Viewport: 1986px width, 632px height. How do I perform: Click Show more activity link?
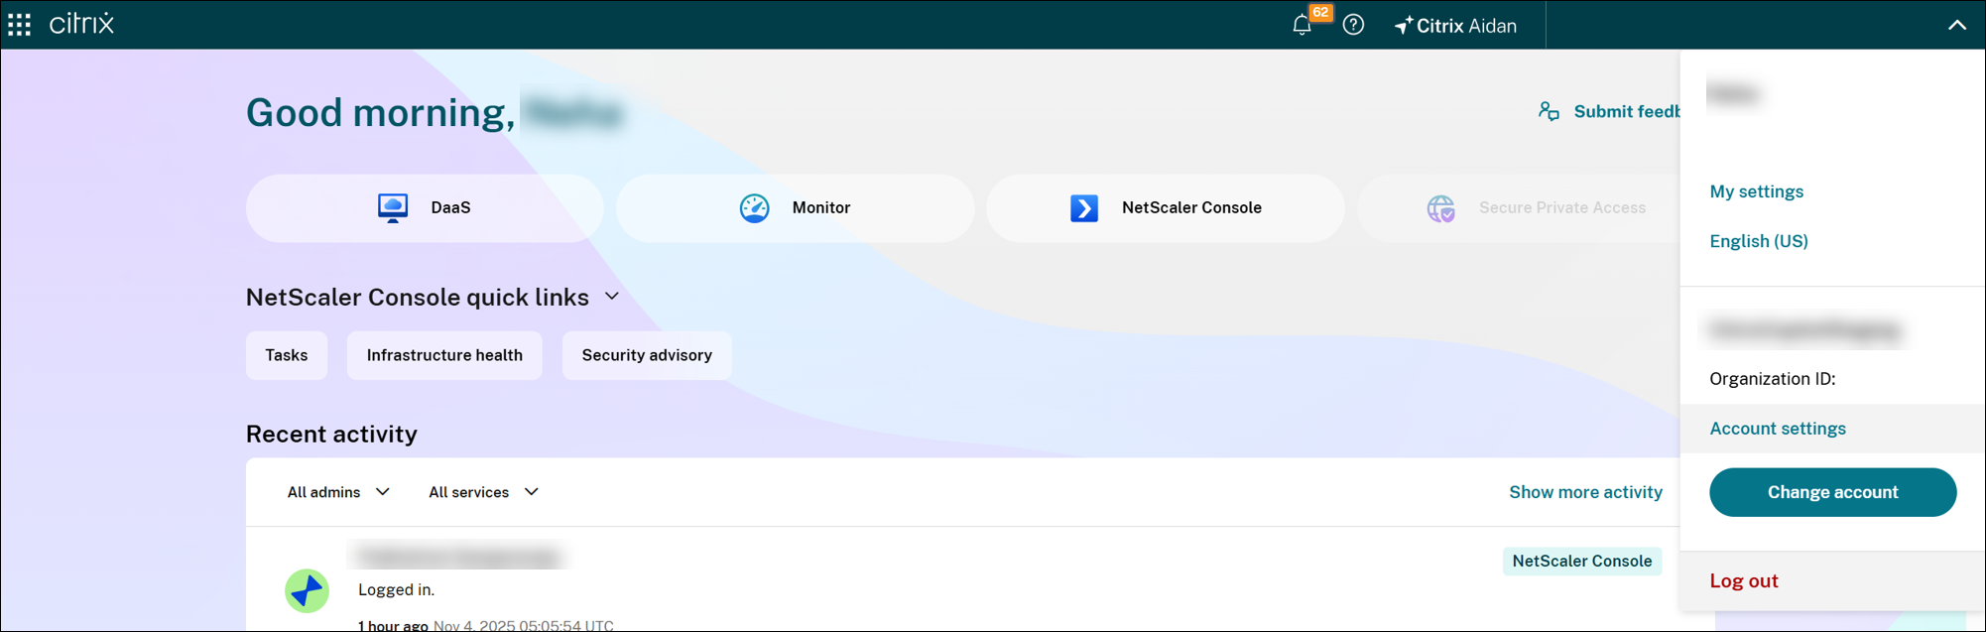coord(1585,492)
